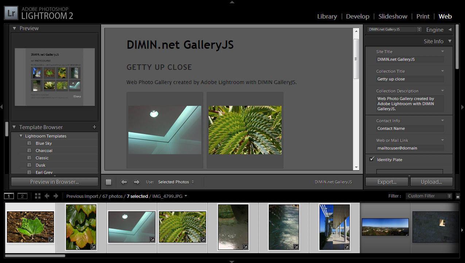This screenshot has height=263, width=465.
Task: Toggle the filter switch beside Custom Filter
Action: pos(458,196)
